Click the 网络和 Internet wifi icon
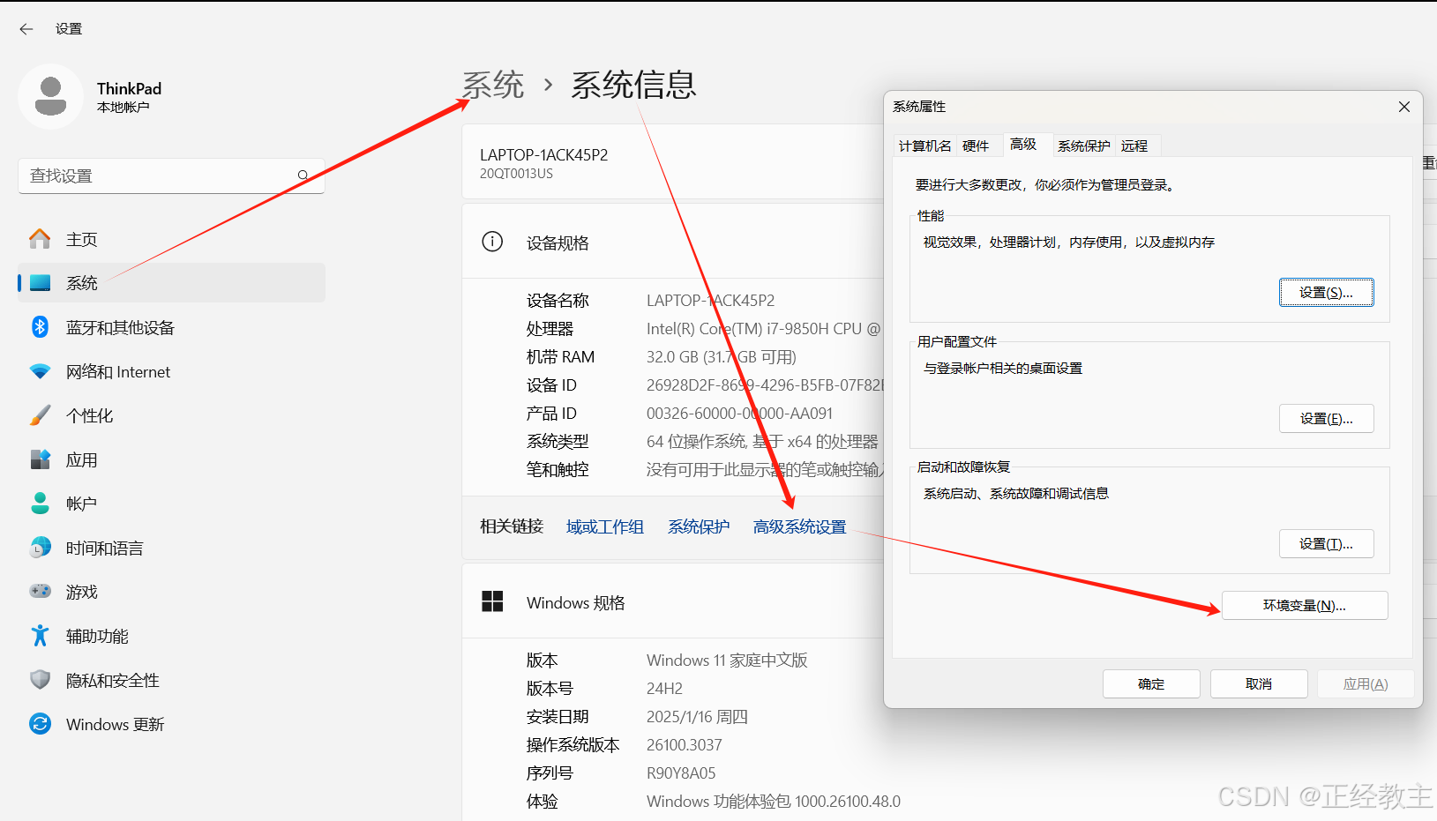The image size is (1437, 821). (40, 371)
